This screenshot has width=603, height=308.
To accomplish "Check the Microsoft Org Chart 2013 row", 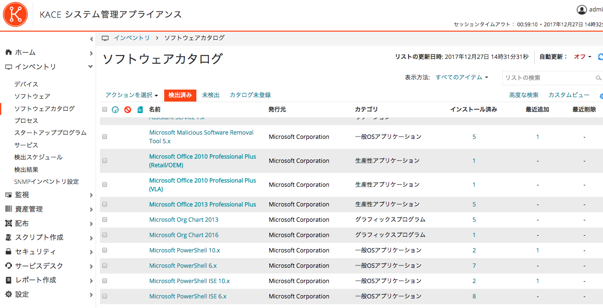I will (x=105, y=220).
